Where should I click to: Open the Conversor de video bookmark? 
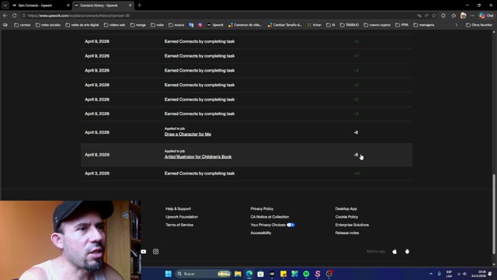click(245, 25)
